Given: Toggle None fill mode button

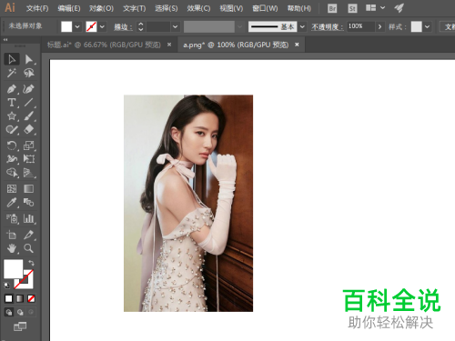Looking at the screenshot, I should tap(31, 299).
